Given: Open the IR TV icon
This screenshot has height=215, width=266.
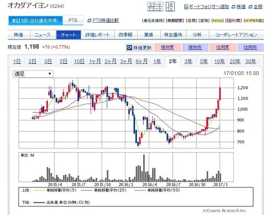Looking at the screenshot, I should [x=170, y=7].
